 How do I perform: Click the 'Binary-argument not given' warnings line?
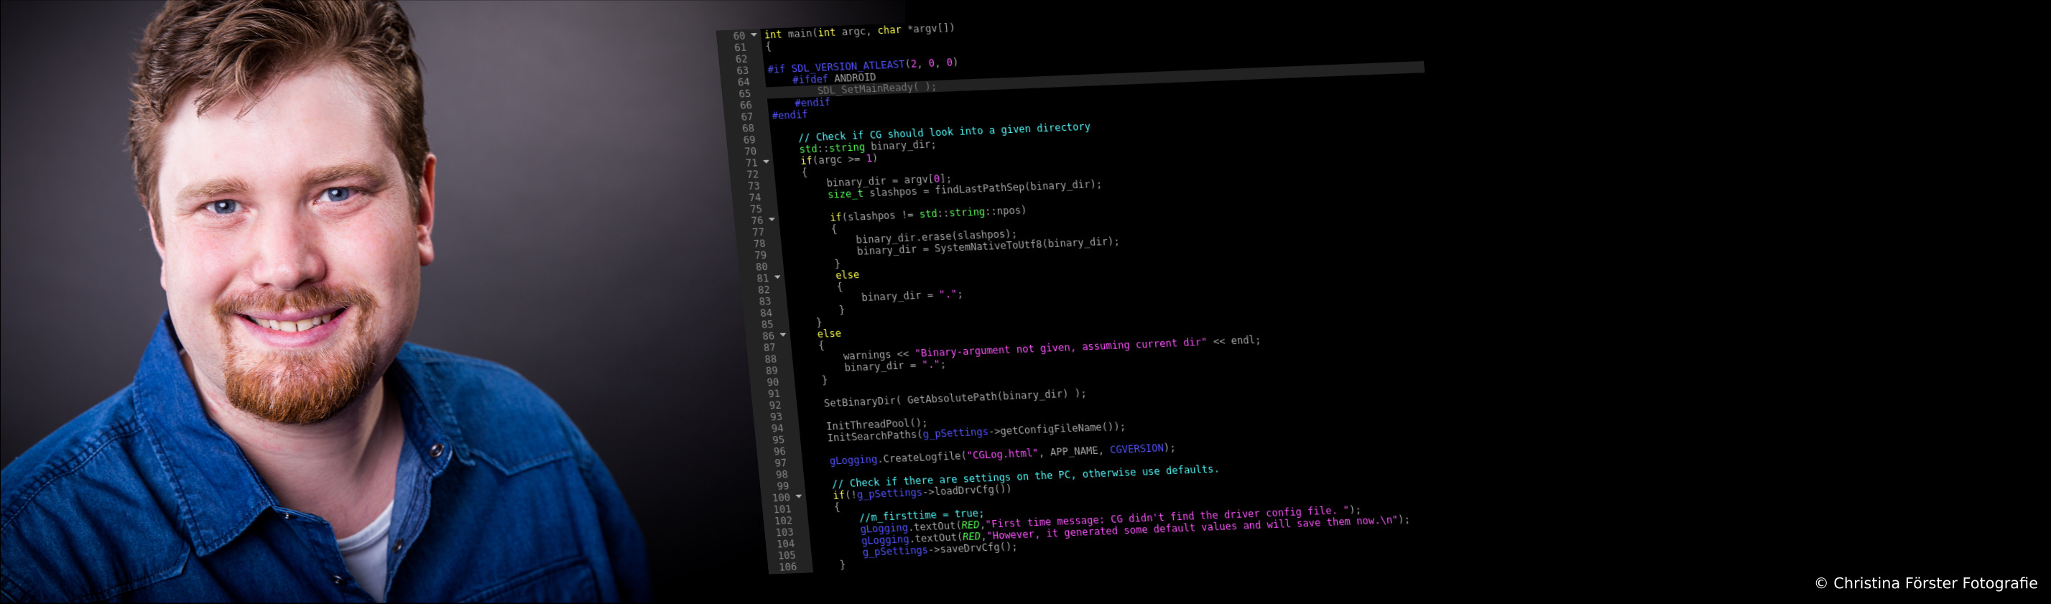[x=1052, y=348]
